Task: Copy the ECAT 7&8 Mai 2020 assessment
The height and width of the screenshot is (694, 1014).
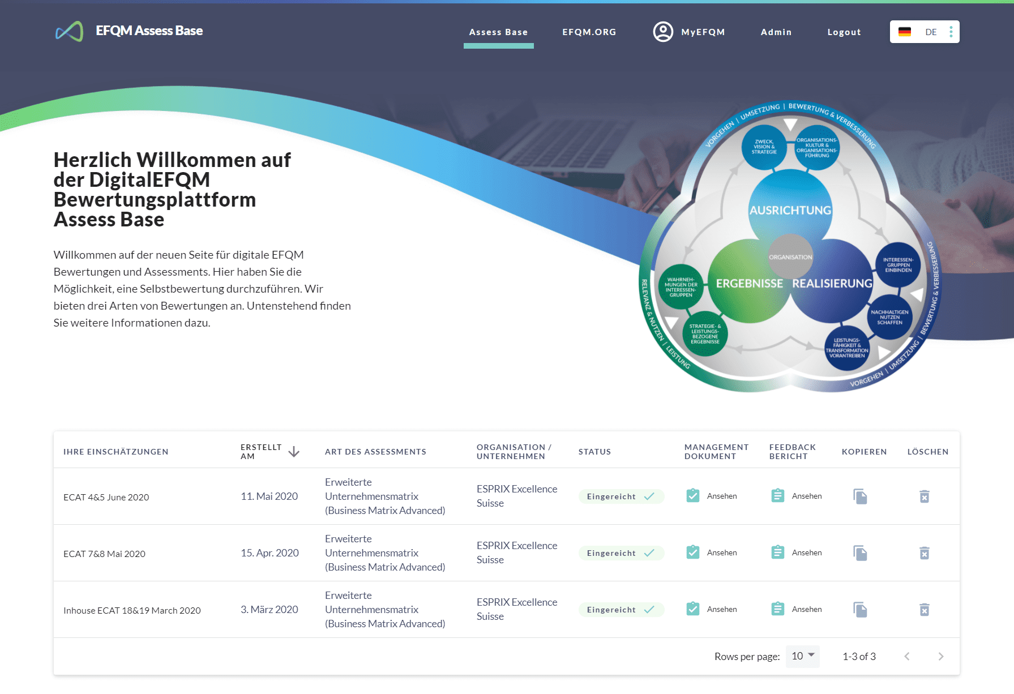Action: 860,553
